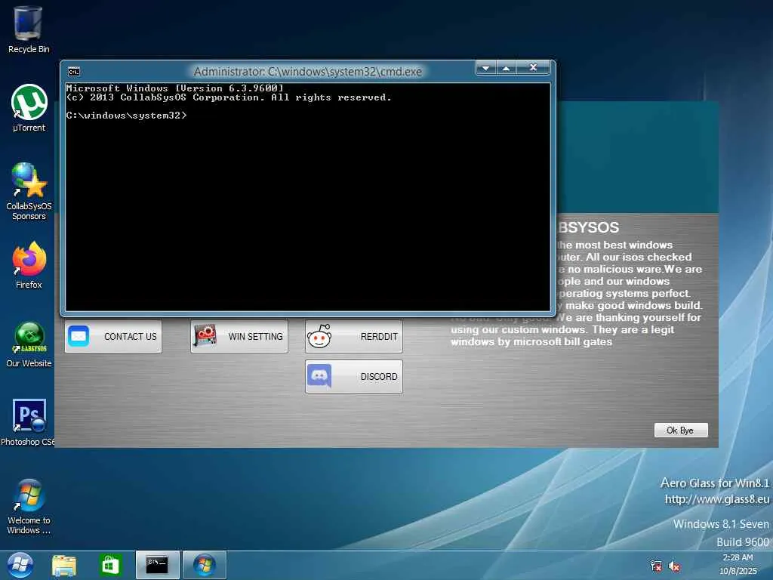Image resolution: width=773 pixels, height=580 pixels.
Task: Click the 'Microsoft Windows [Version 6.3.9600]' line
Action: (x=175, y=88)
